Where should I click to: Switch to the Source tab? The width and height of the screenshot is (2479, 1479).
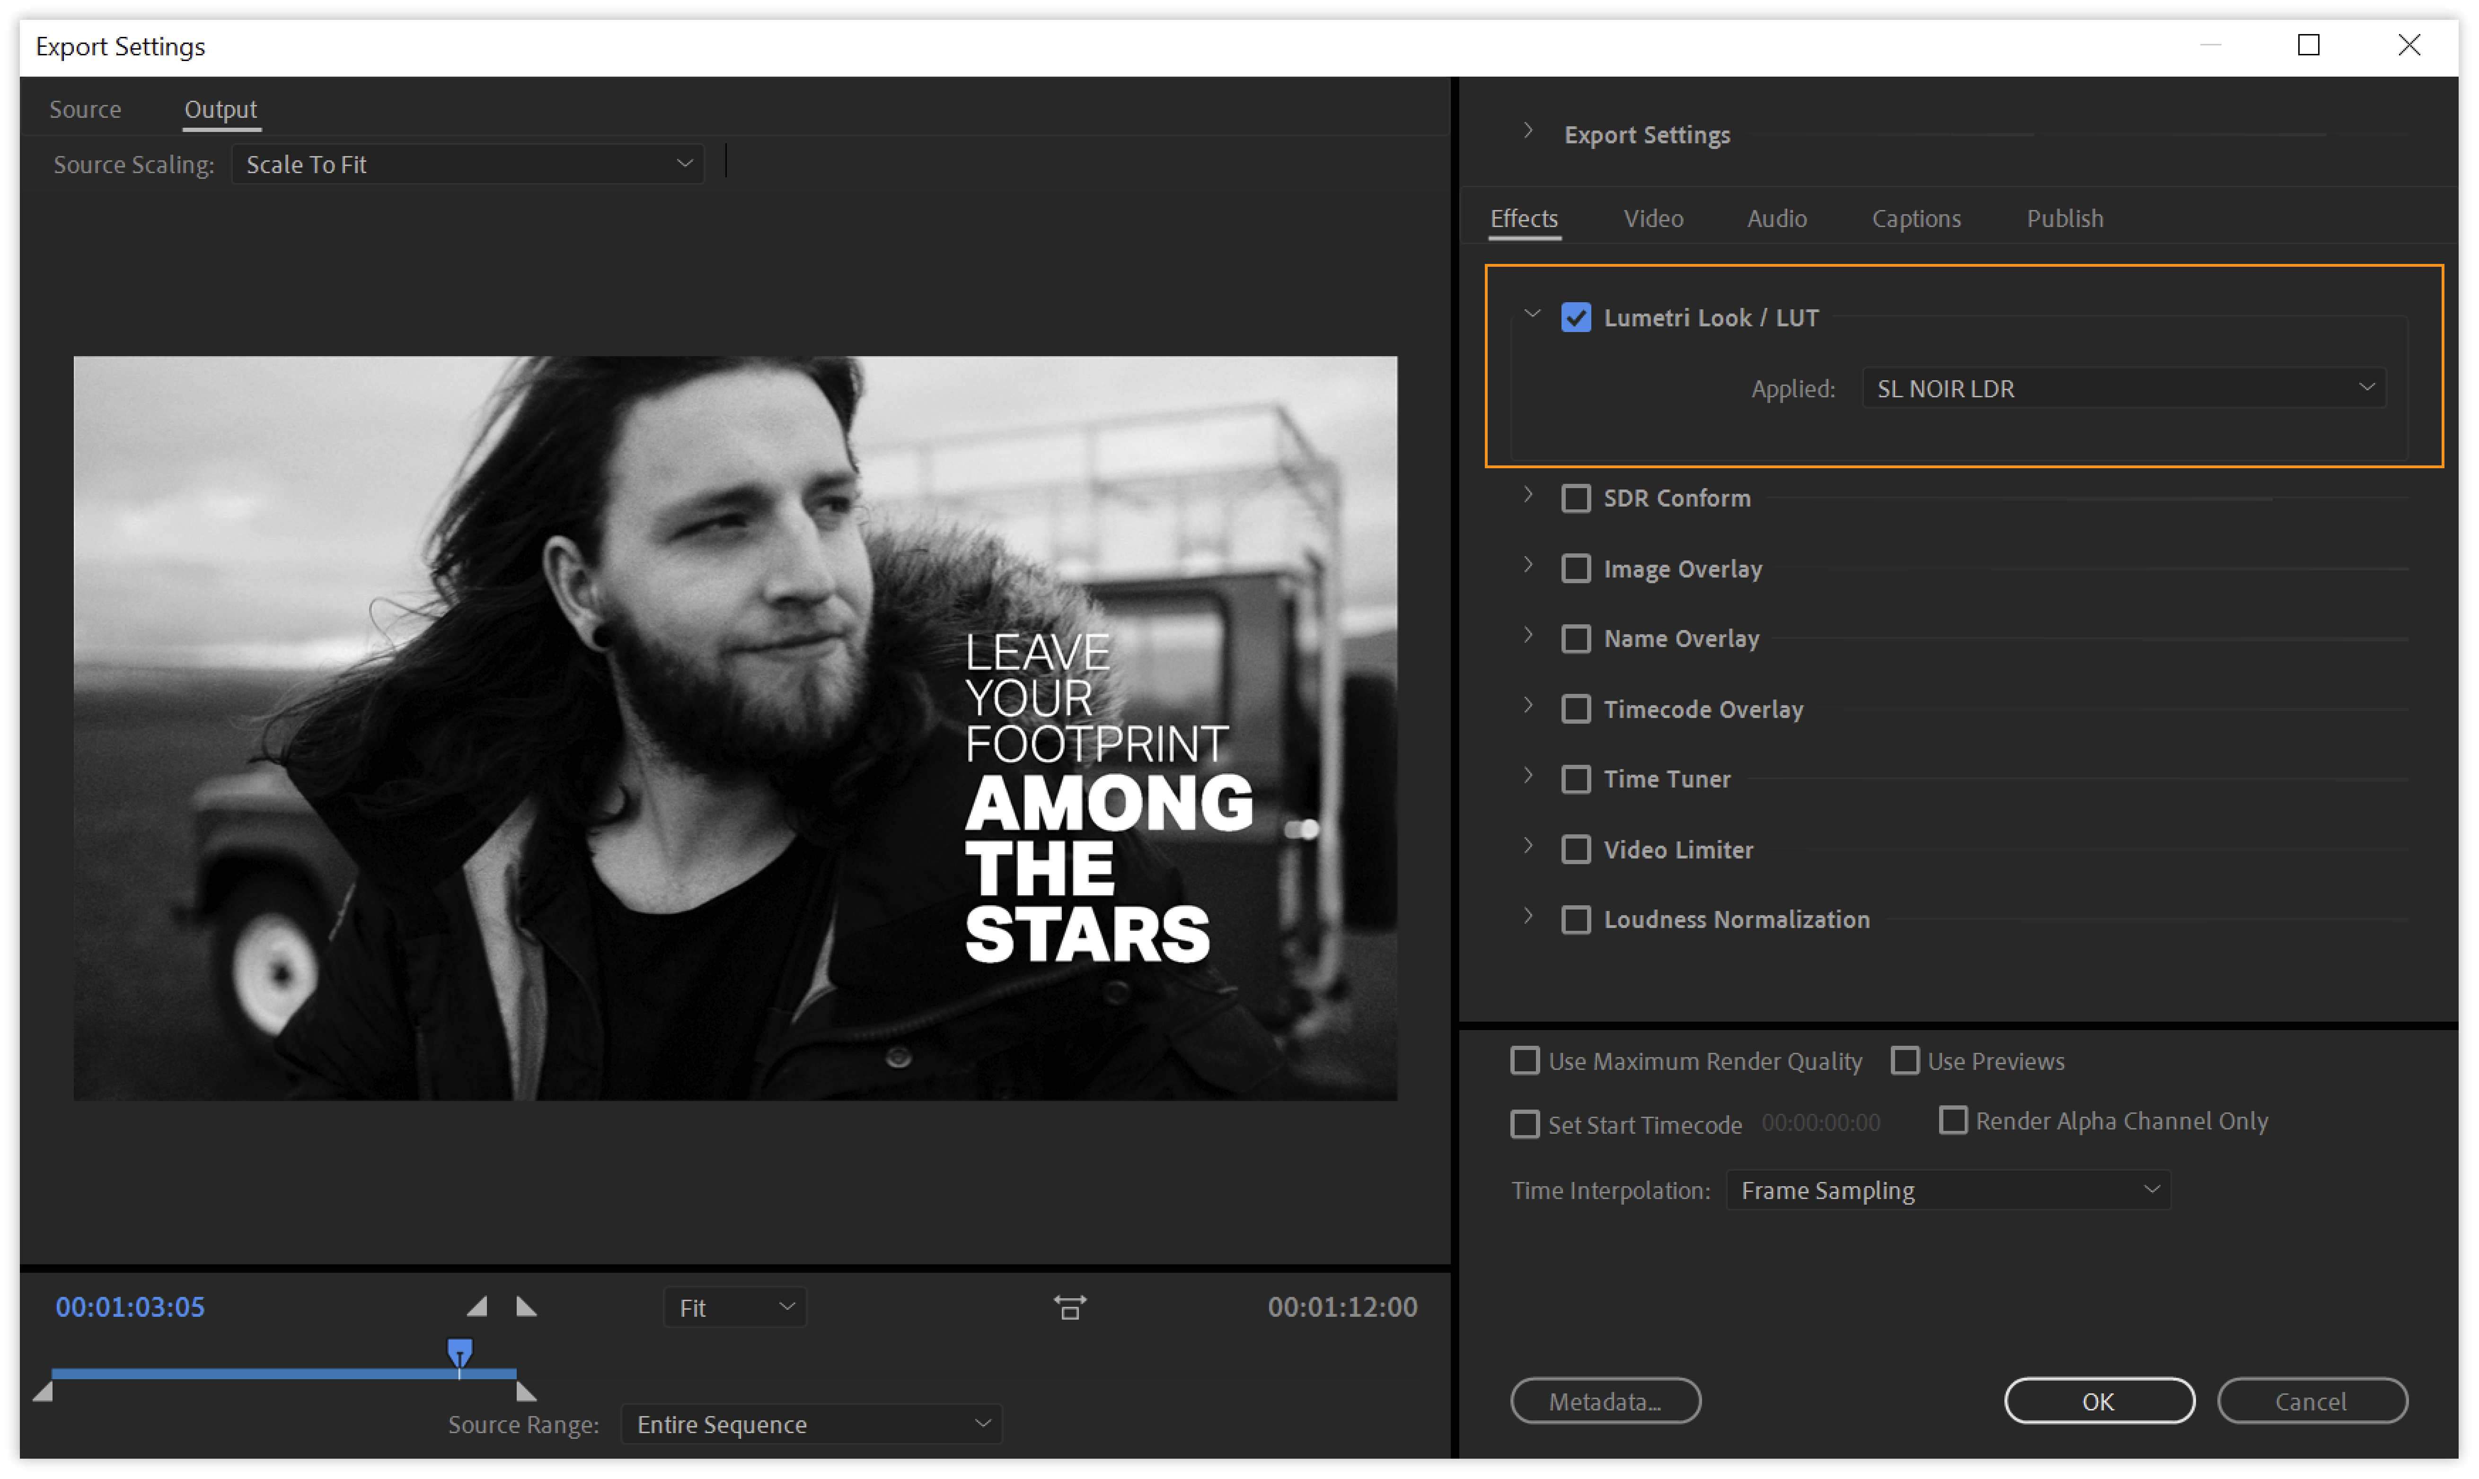(x=86, y=110)
